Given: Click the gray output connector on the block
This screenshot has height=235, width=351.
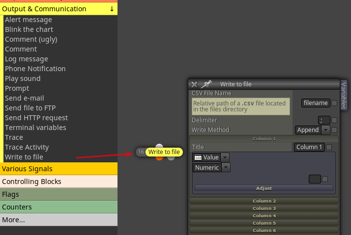Looking at the screenshot, I should coord(171,158).
